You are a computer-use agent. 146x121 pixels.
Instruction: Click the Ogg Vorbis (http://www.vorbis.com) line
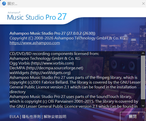coord(42,63)
